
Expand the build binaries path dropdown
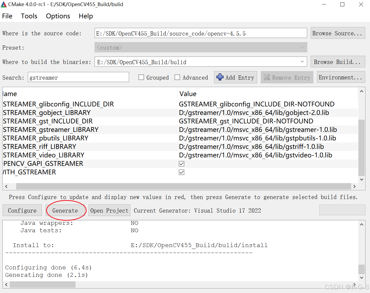click(x=302, y=62)
